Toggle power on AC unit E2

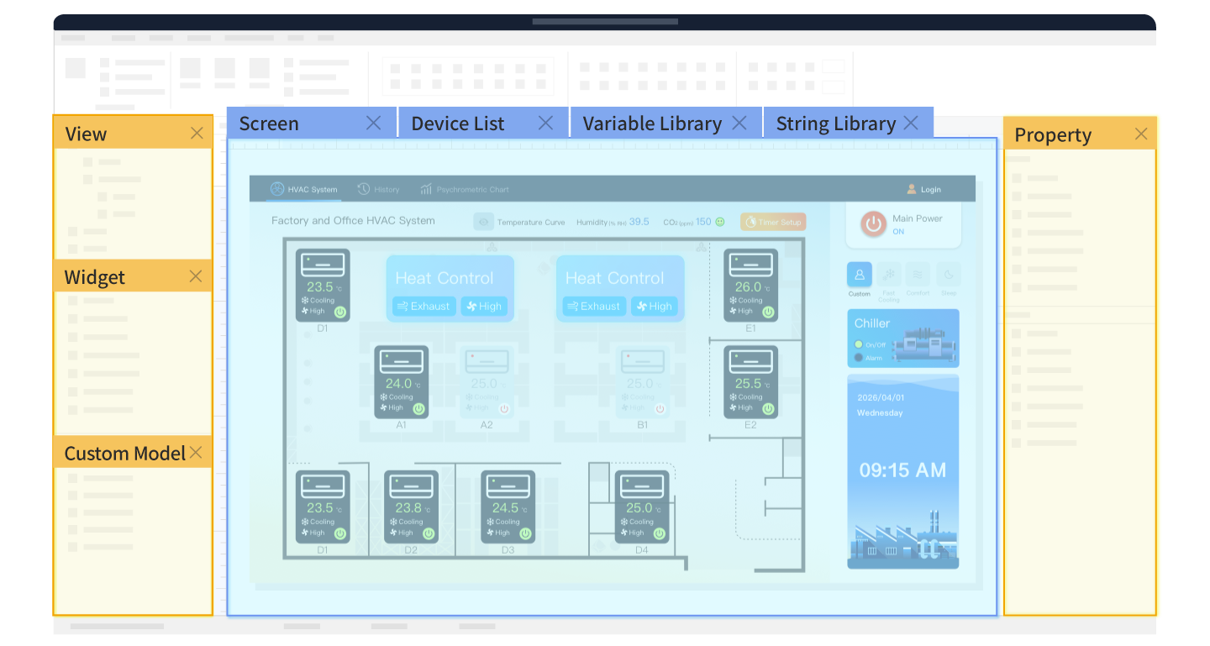click(x=768, y=409)
